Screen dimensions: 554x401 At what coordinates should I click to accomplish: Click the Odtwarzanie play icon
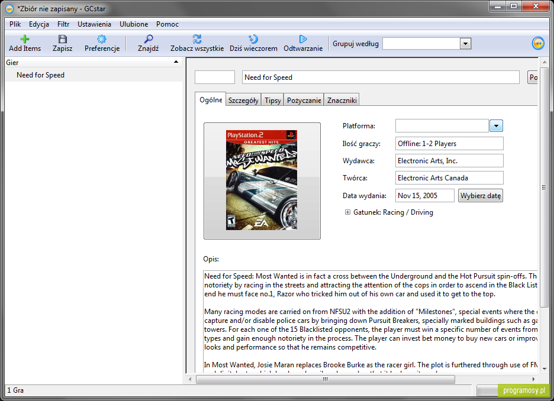click(x=303, y=39)
